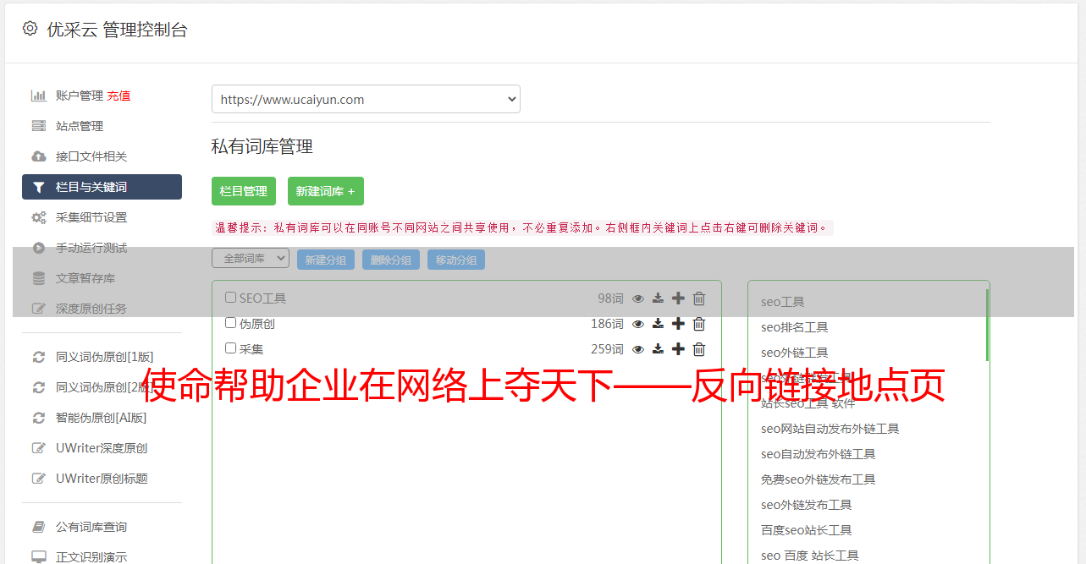This screenshot has height=564, width=1086.
Task: Click the edit icon for UWriter深度原创
Action: tap(39, 448)
